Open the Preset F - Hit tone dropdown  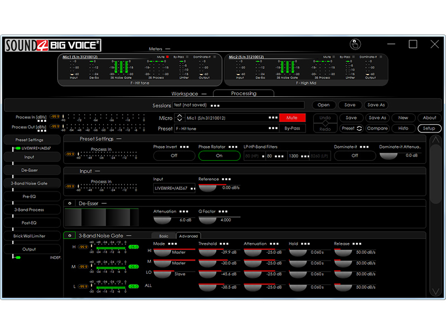(226, 129)
